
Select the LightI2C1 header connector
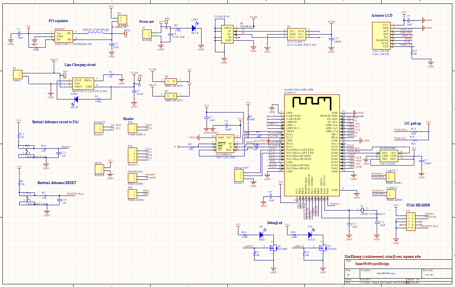390,177
